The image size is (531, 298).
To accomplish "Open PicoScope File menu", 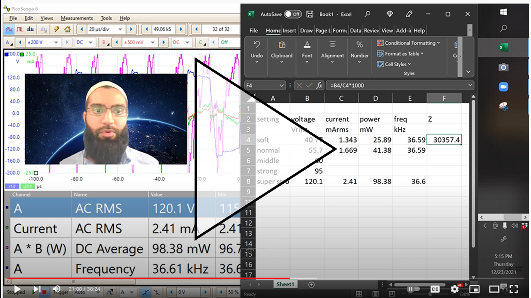I will pos(13,18).
